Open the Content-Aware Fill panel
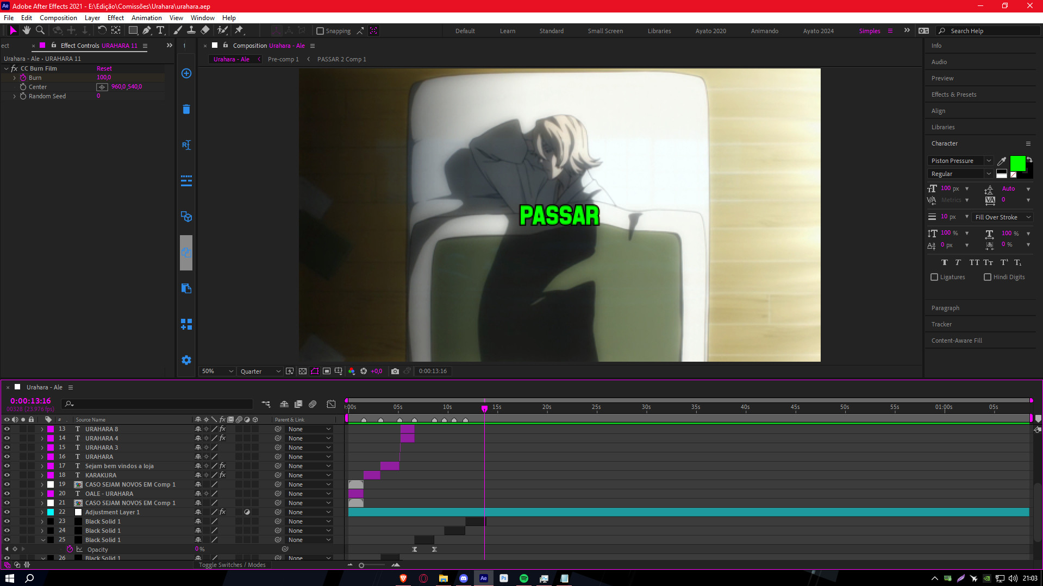 tap(957, 341)
